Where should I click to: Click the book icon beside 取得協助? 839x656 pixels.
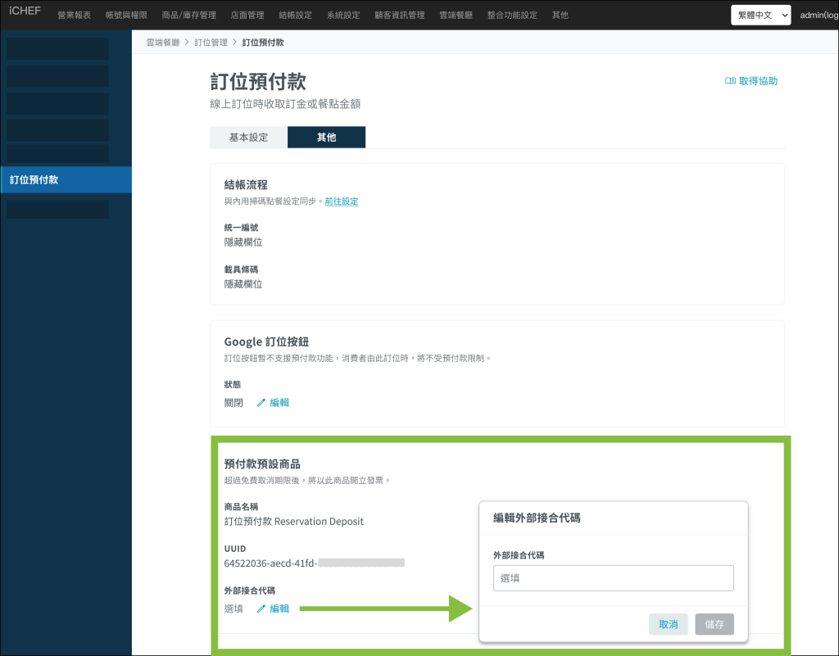[730, 81]
